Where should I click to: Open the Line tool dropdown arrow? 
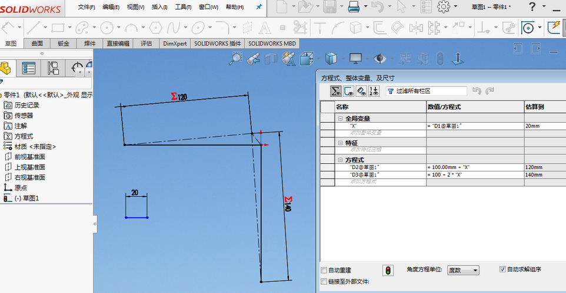45,28
